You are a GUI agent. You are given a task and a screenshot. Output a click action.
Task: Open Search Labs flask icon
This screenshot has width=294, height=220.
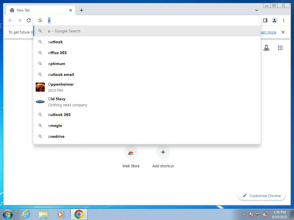click(266, 48)
